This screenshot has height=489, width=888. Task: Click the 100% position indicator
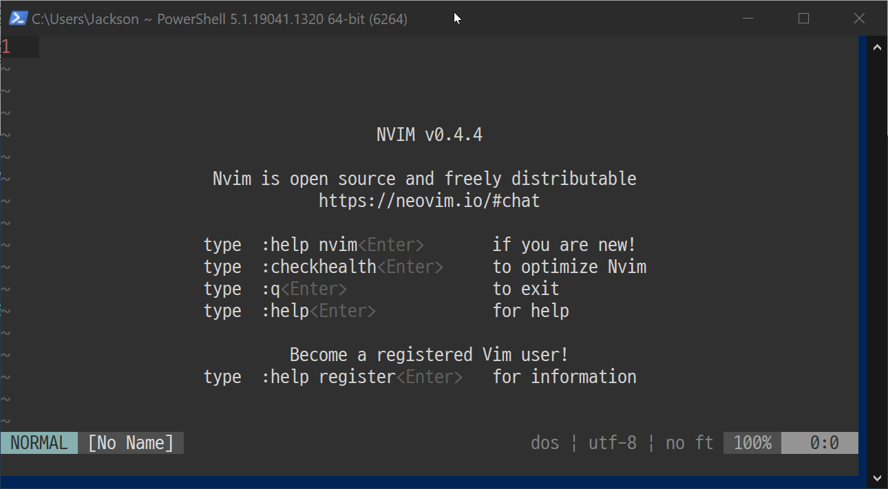752,443
